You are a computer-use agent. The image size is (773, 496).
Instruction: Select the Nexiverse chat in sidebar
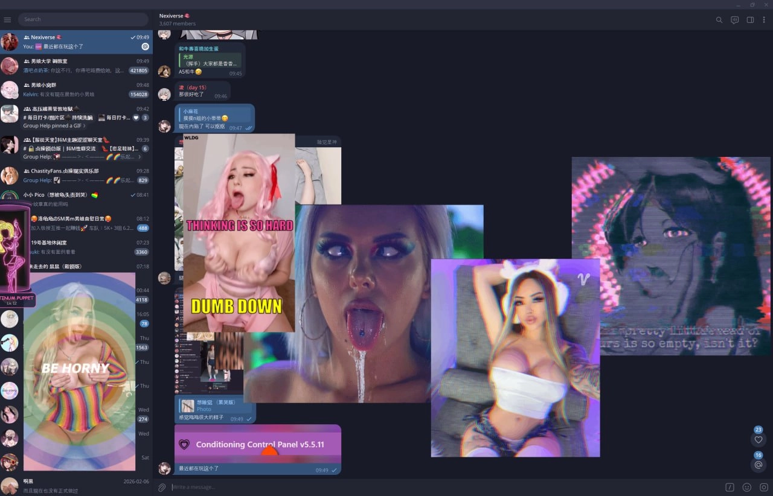click(x=76, y=42)
